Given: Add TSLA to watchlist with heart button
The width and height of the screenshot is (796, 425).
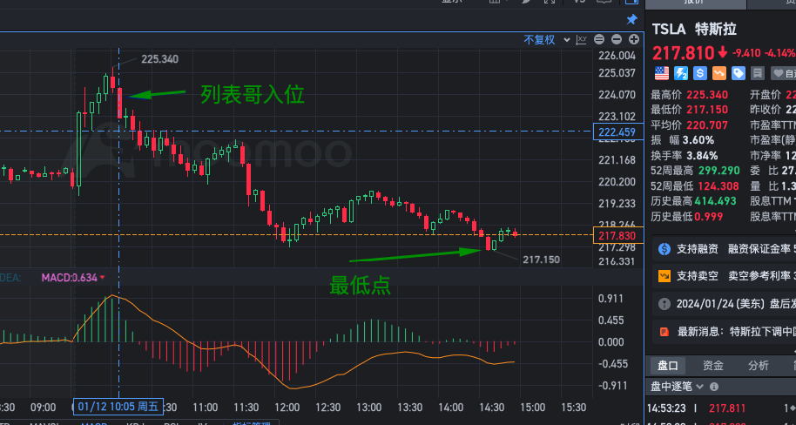Looking at the screenshot, I should pyautogui.click(x=783, y=74).
